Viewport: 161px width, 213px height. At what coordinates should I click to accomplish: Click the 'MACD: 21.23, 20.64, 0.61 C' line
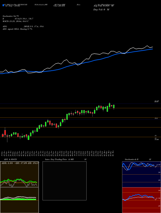click(x=15, y=21)
